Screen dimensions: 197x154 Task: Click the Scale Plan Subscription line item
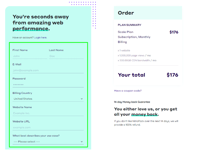click(134, 37)
